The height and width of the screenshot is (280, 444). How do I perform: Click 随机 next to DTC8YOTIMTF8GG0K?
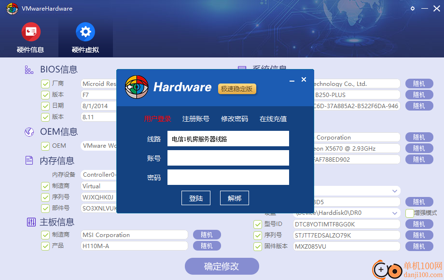[419, 224]
